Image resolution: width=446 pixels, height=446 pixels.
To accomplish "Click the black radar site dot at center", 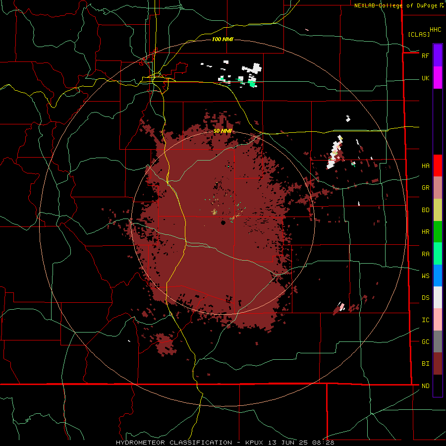I will tap(223, 223).
